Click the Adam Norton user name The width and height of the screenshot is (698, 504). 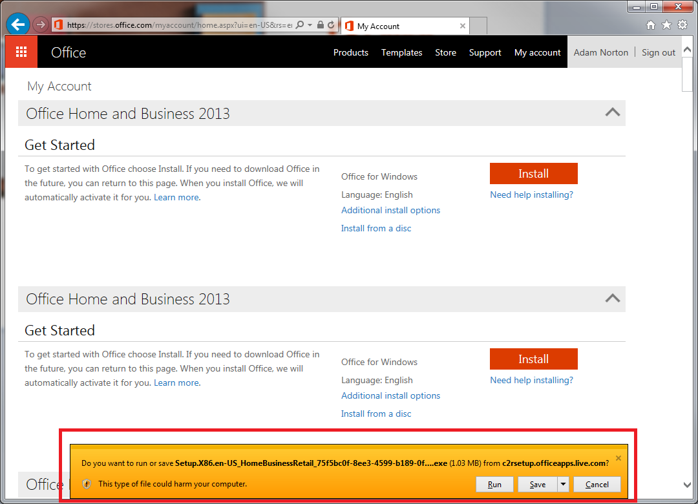[600, 52]
